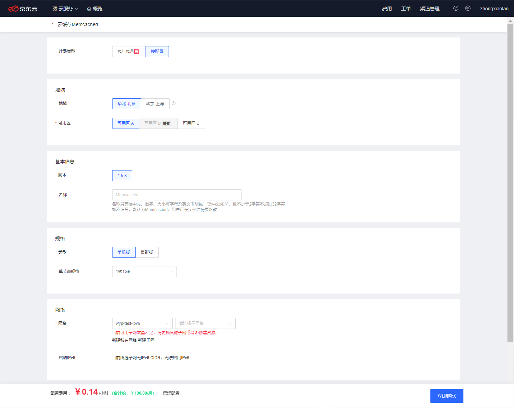Open the zhongxiaolan account menu
The height and width of the screenshot is (408, 514).
tap(494, 9)
